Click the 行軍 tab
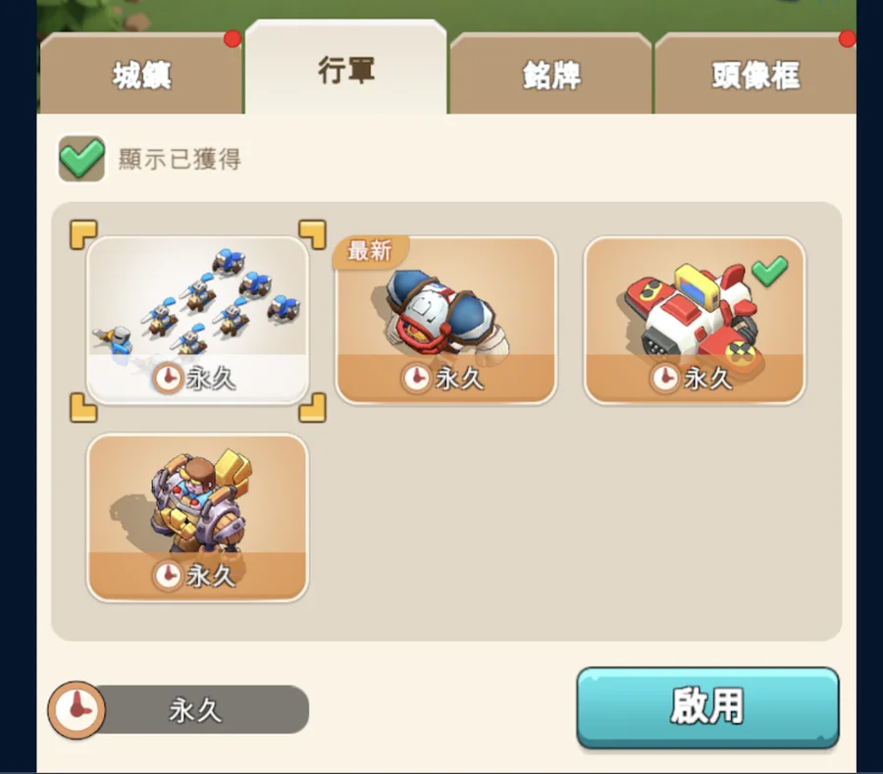The height and width of the screenshot is (774, 883). tap(345, 69)
